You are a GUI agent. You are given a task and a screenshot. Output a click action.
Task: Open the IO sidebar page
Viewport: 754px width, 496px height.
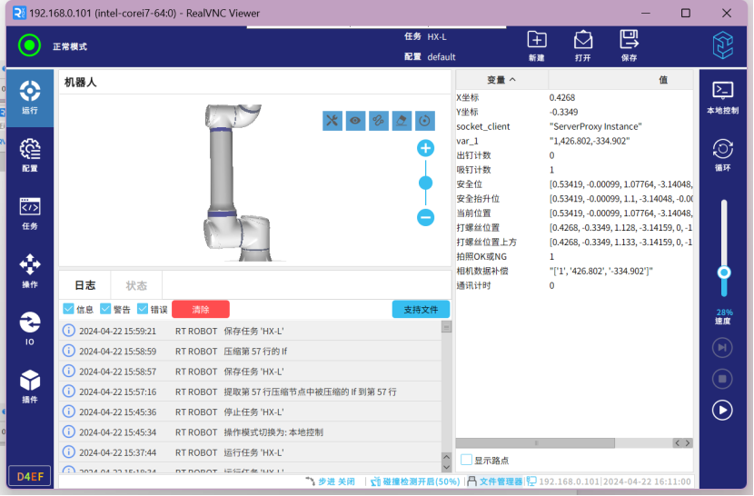coord(29,328)
